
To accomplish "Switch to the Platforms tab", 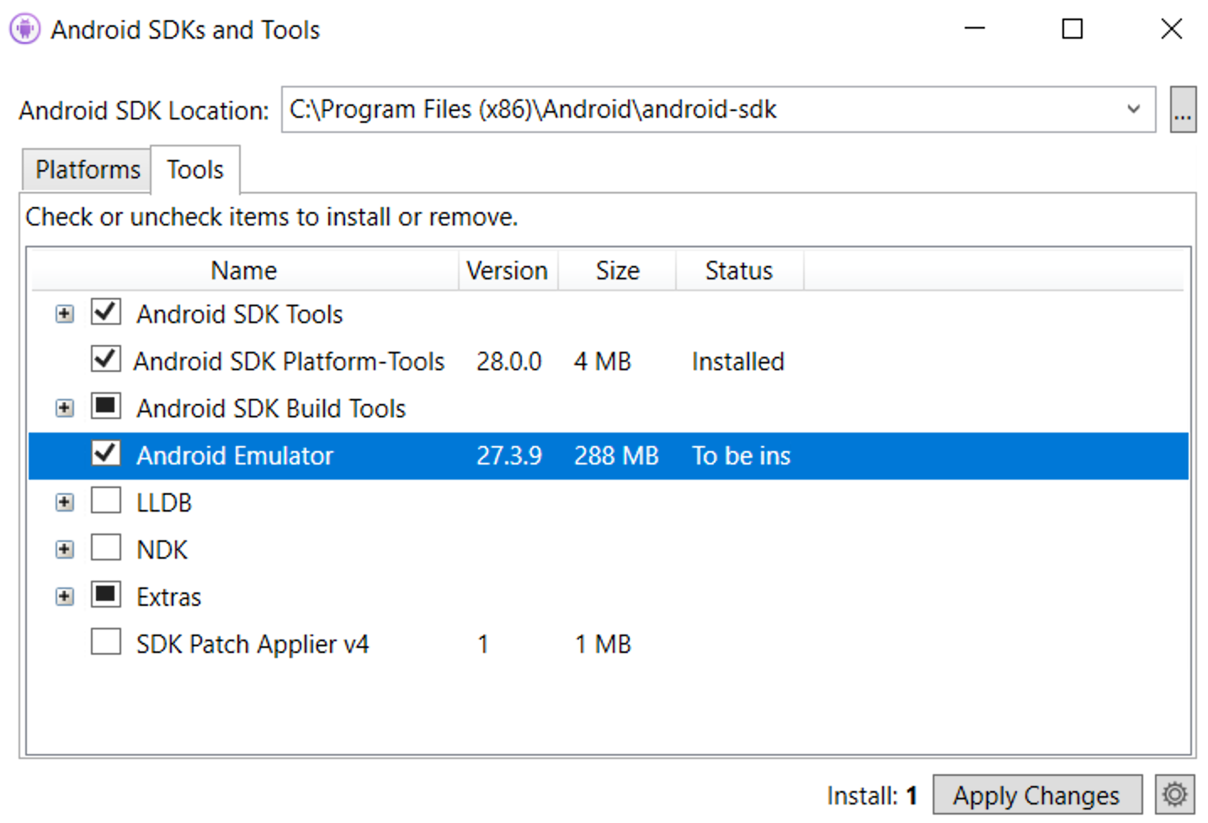I will coord(87,170).
